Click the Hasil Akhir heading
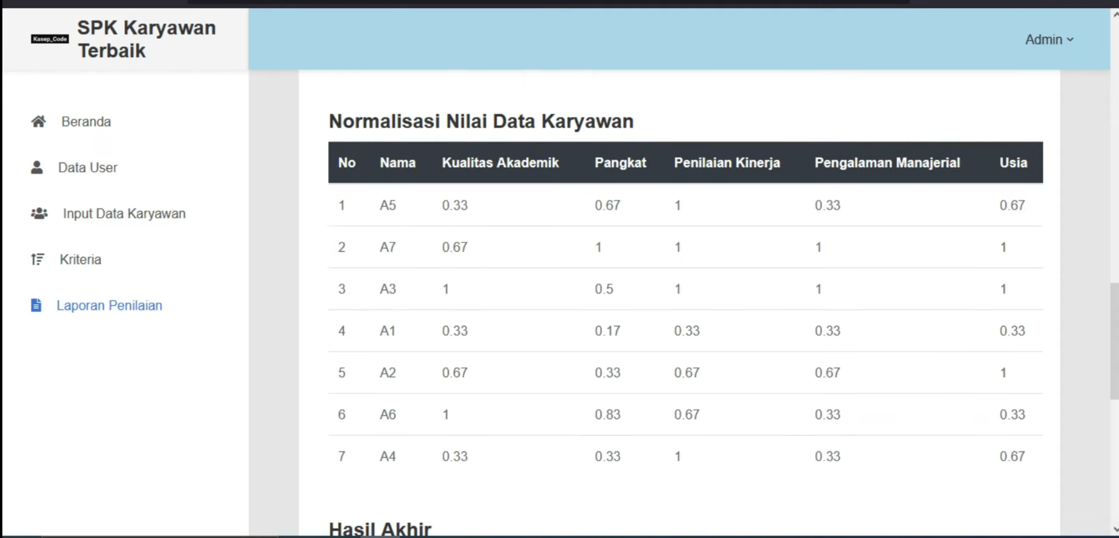The image size is (1119, 538). pyautogui.click(x=380, y=529)
